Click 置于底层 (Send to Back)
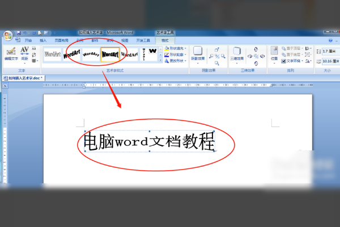 tap(292, 54)
